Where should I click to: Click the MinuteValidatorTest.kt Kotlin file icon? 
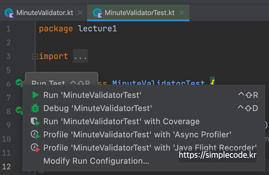(98, 13)
